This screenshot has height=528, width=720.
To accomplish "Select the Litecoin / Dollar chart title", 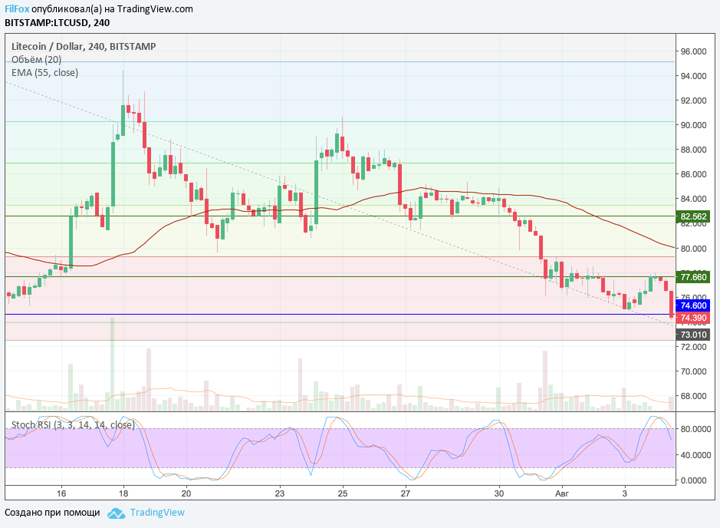I will [x=84, y=46].
